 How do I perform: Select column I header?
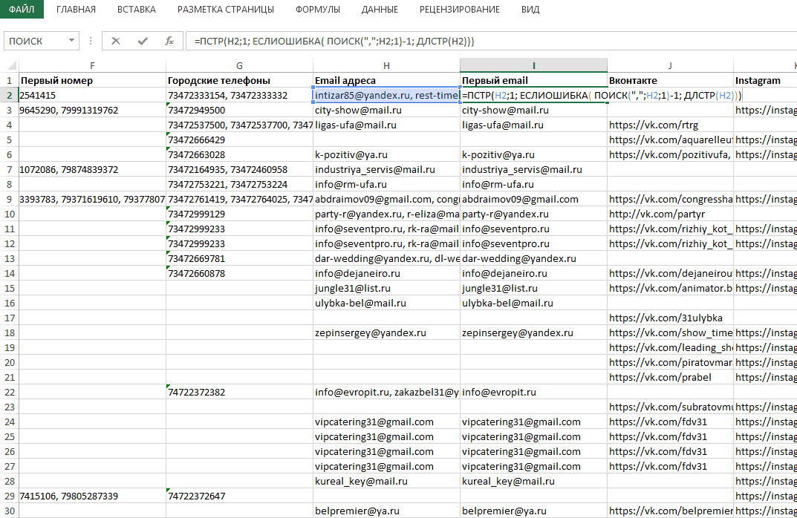(x=534, y=65)
